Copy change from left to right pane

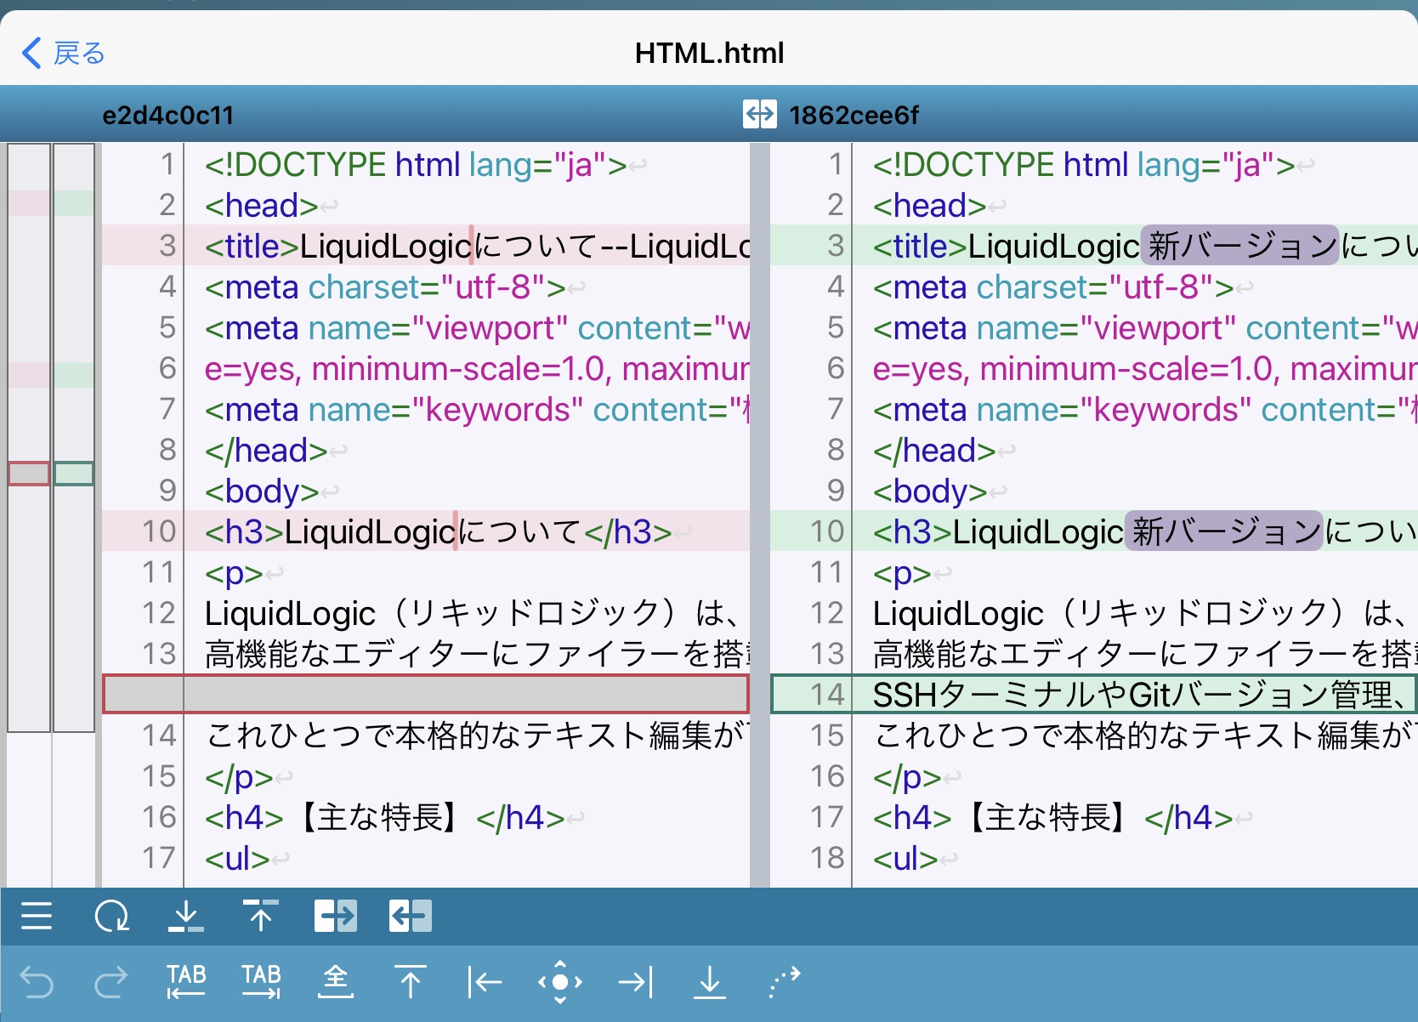[335, 916]
